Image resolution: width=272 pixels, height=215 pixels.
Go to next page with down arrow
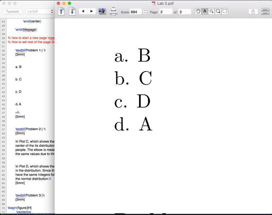pyautogui.click(x=72, y=12)
